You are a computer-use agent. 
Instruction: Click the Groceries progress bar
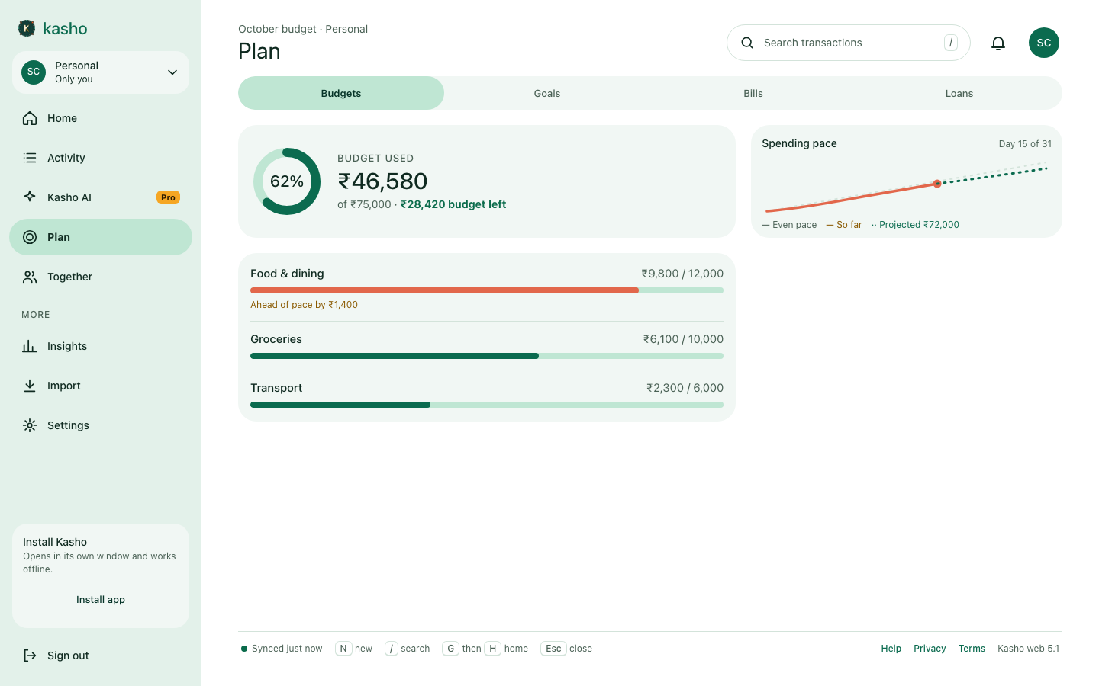[487, 356]
